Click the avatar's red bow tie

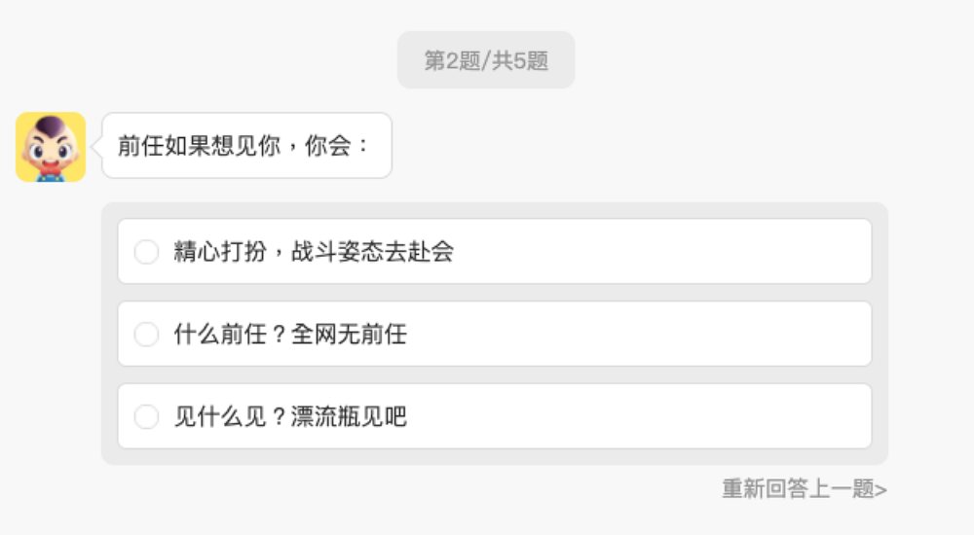click(x=51, y=173)
